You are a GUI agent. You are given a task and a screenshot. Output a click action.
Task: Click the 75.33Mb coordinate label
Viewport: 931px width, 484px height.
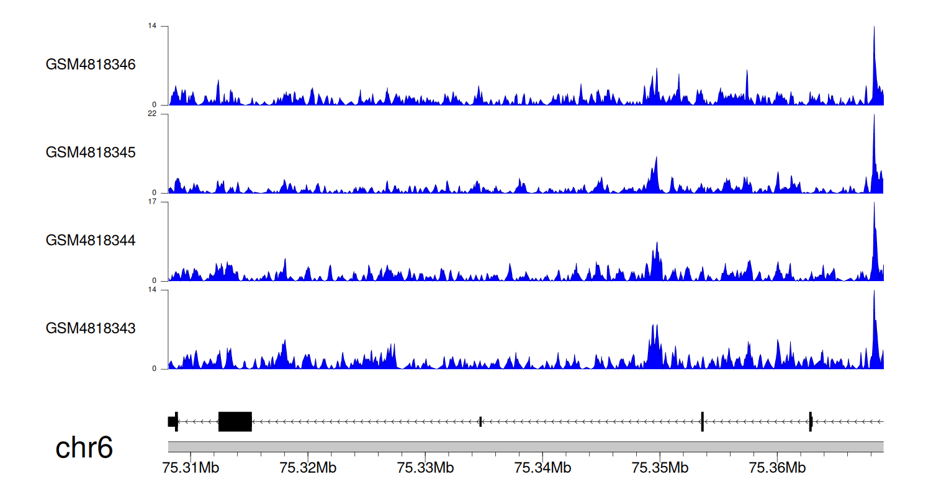[426, 467]
